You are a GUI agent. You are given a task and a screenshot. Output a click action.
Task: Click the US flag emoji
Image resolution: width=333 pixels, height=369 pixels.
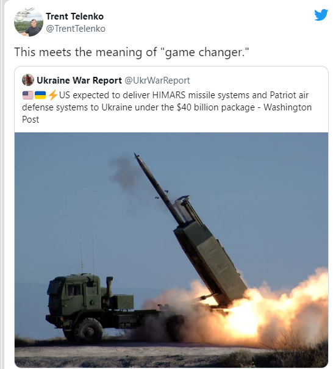28,95
